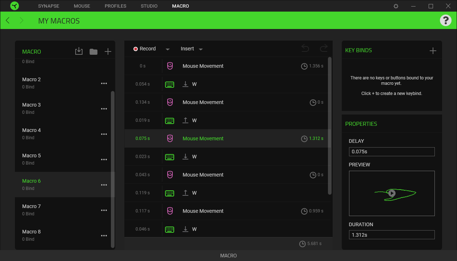
Task: Redo the macro edit
Action: click(324, 48)
